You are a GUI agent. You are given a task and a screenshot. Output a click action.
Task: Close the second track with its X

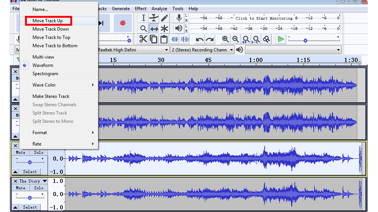click(15, 109)
